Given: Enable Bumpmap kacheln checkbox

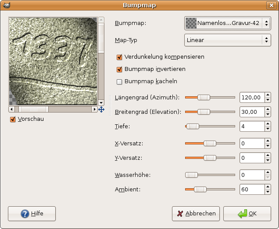Looking at the screenshot, I should click(x=119, y=82).
